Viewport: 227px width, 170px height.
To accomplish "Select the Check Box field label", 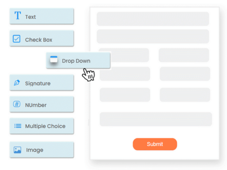I will 38,40.
